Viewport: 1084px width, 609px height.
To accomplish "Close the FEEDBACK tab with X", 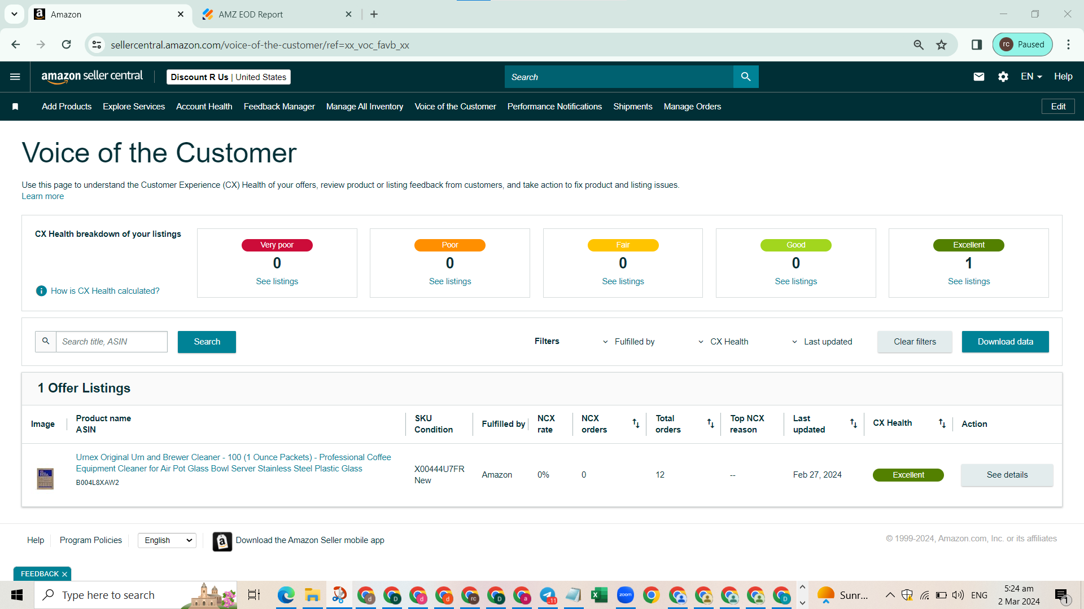I will (x=64, y=574).
